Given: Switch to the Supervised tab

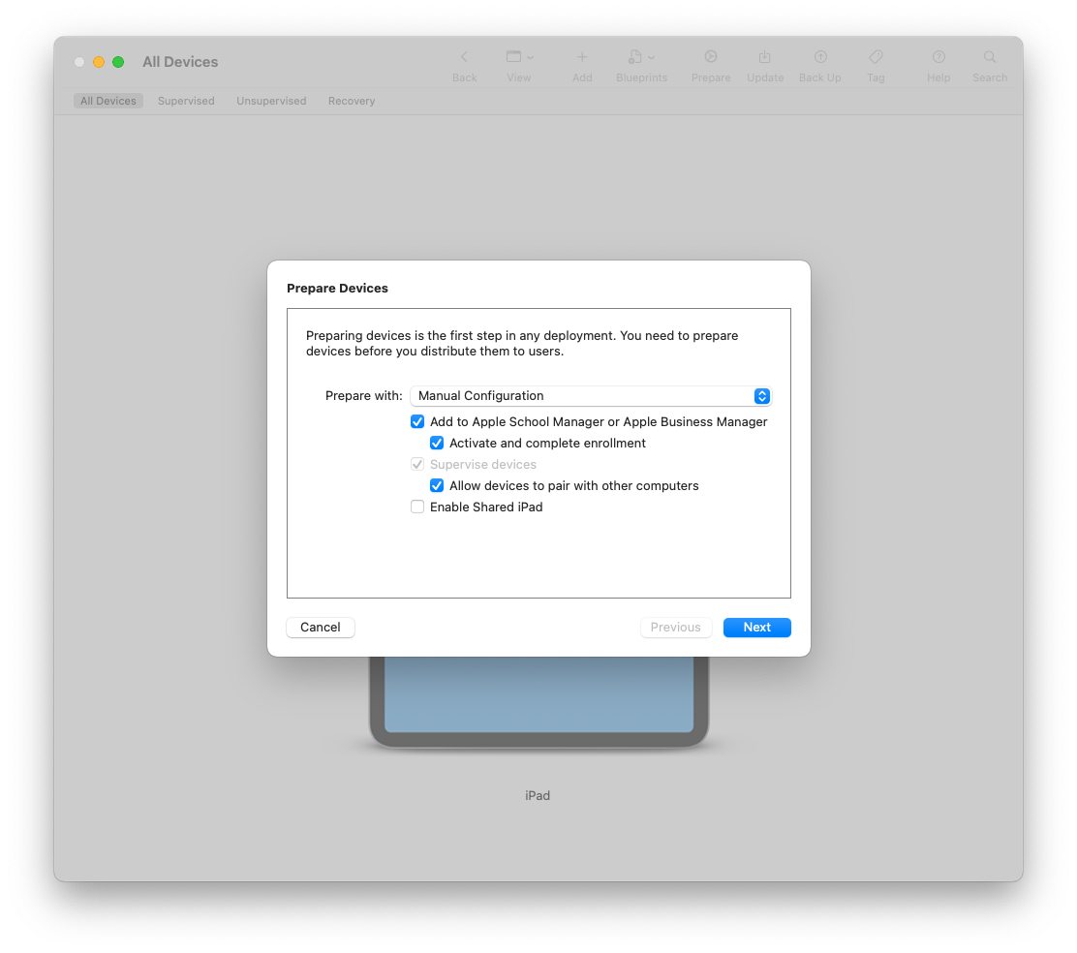Looking at the screenshot, I should [186, 101].
